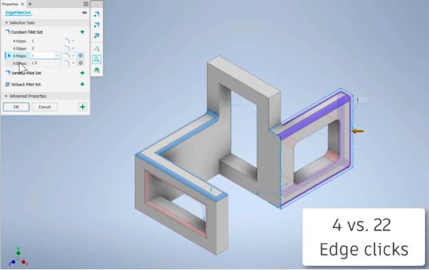Click the add constant fillet toolbar icon
Image resolution: width=429 pixels, height=270 pixels.
coord(96,14)
